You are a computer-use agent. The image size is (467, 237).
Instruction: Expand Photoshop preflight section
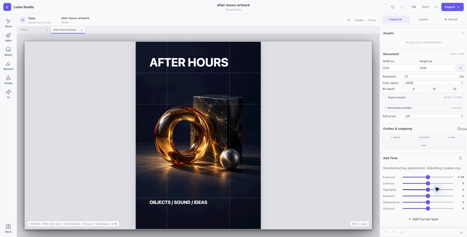pos(423,108)
